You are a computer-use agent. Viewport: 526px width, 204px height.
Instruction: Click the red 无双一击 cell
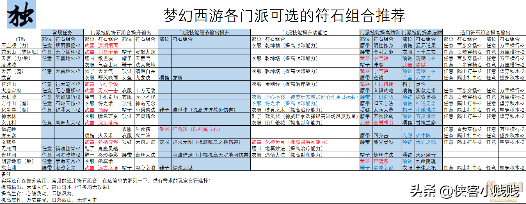109,90
